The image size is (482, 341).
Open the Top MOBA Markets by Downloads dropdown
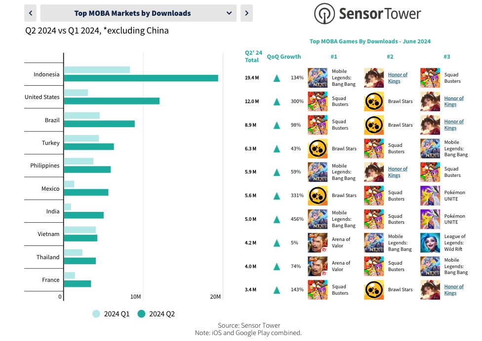coord(138,13)
